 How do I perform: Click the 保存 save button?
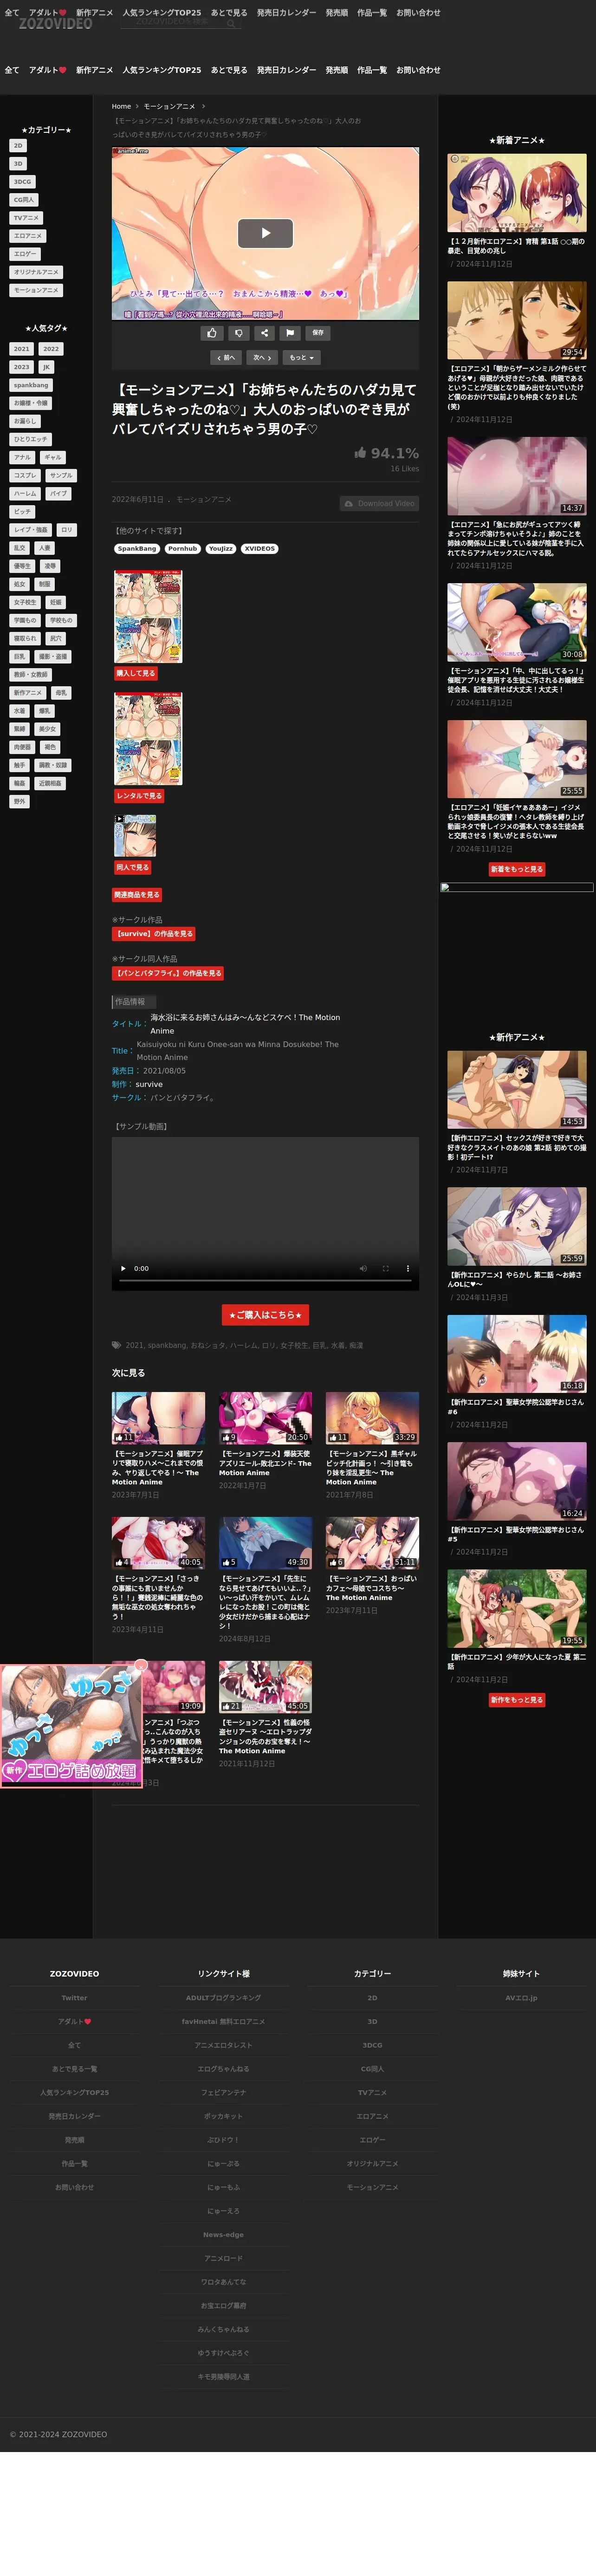point(317,333)
